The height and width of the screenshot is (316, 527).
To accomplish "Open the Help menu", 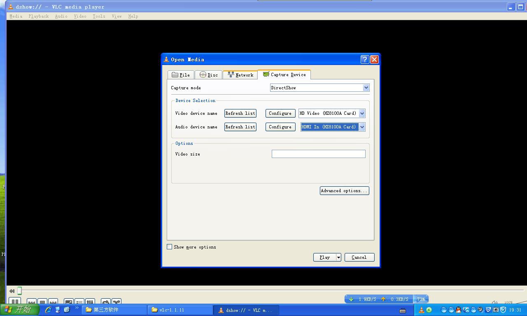I will click(133, 16).
